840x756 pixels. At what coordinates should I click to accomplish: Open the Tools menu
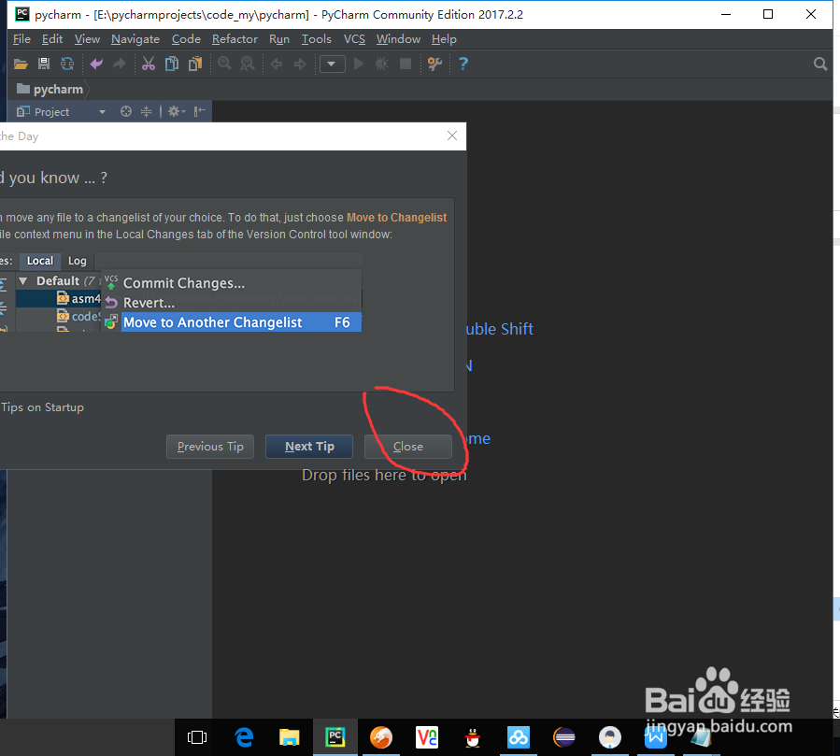(x=316, y=39)
